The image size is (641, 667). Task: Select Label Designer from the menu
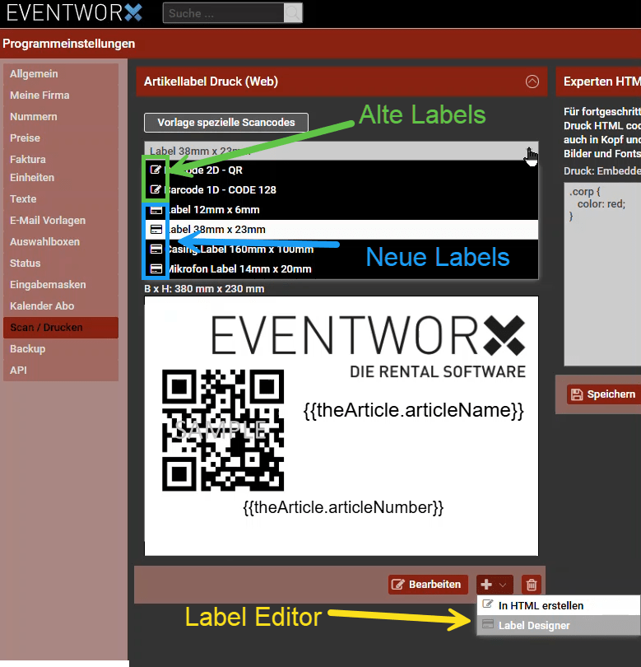point(533,626)
